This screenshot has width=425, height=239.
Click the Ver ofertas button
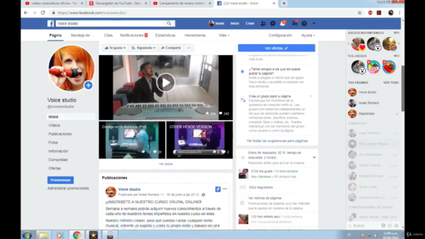point(276,48)
